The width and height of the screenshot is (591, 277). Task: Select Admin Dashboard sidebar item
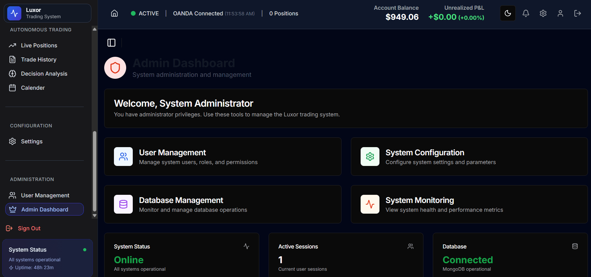click(45, 209)
